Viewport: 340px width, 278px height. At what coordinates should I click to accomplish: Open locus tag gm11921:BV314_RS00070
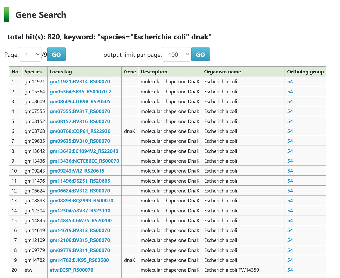(x=80, y=82)
